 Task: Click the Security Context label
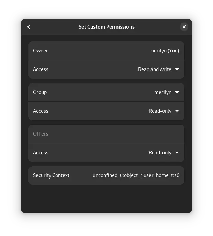51,175
